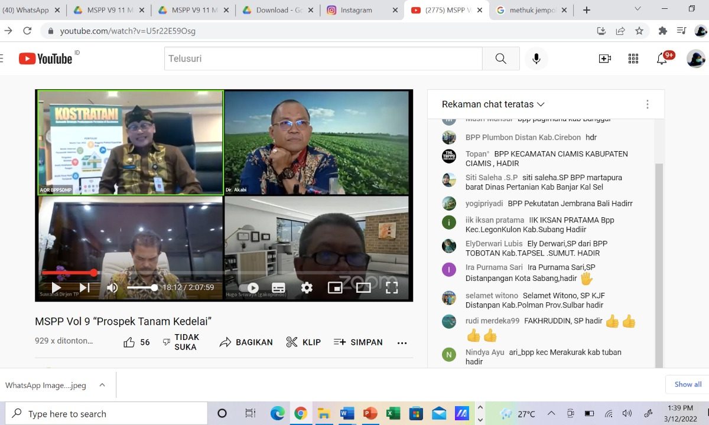Enter fullscreen video mode

pyautogui.click(x=392, y=287)
